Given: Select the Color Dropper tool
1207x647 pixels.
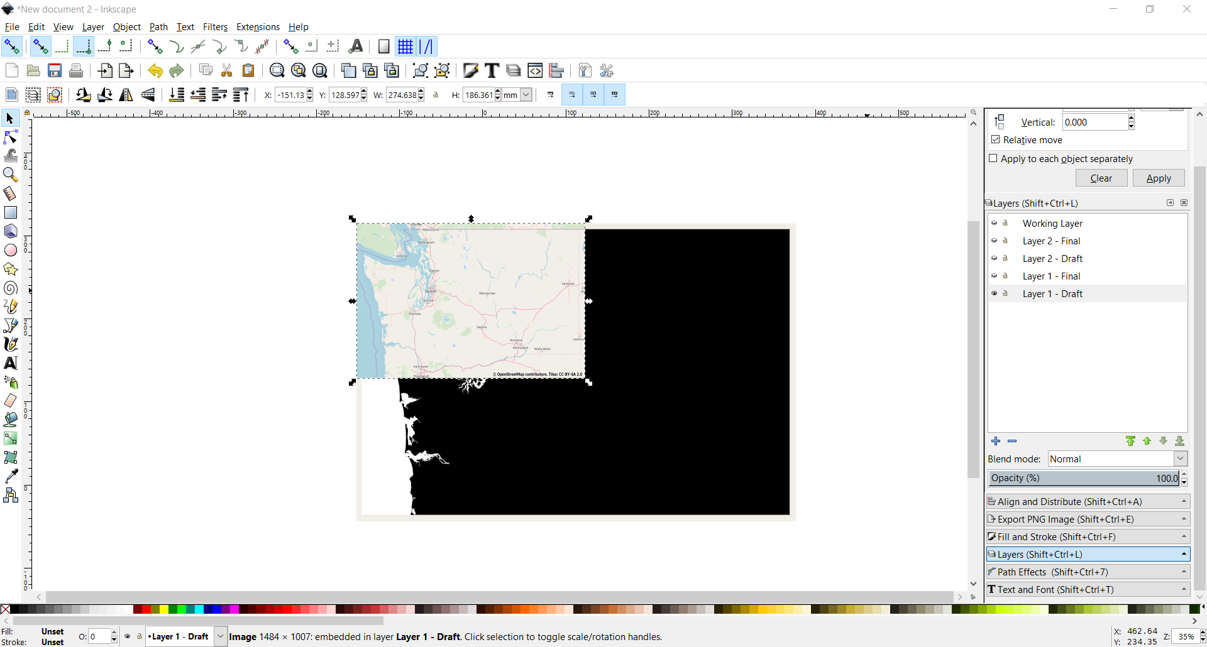Looking at the screenshot, I should coord(10,476).
